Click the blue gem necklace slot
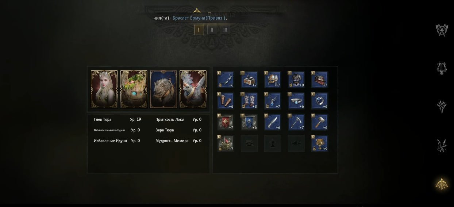 pyautogui.click(x=273, y=101)
